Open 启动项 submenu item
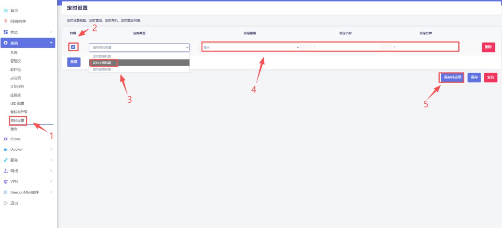 point(15,78)
